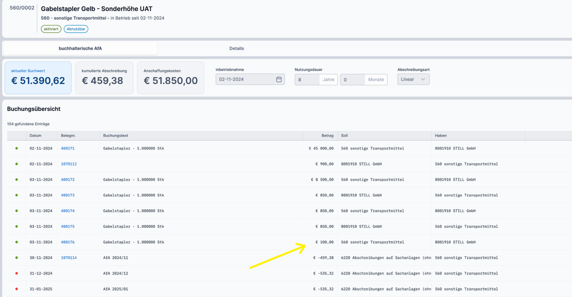Switch to the Details tab
572x297 pixels.
point(236,49)
